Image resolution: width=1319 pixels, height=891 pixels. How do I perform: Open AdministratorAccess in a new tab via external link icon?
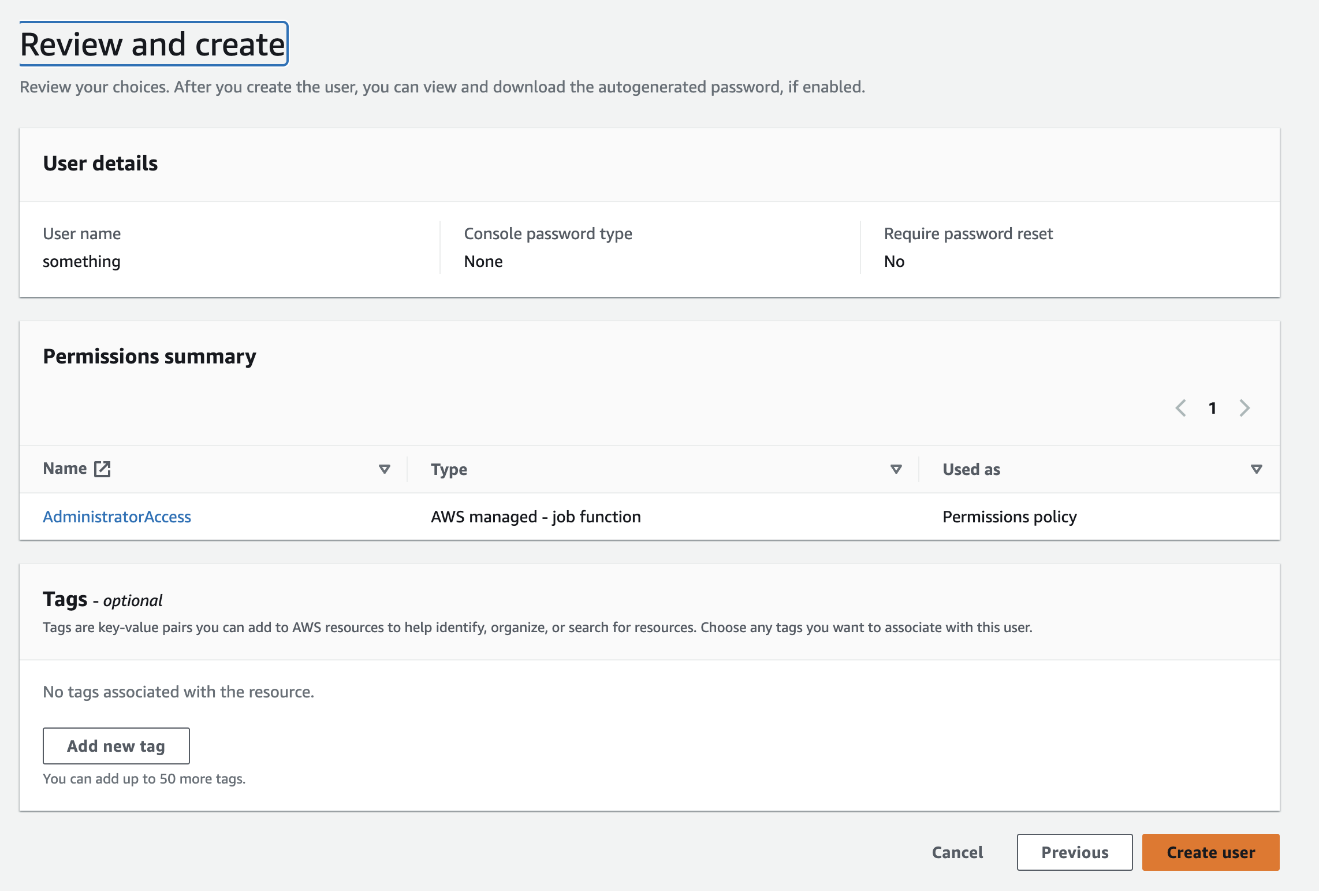coord(102,469)
